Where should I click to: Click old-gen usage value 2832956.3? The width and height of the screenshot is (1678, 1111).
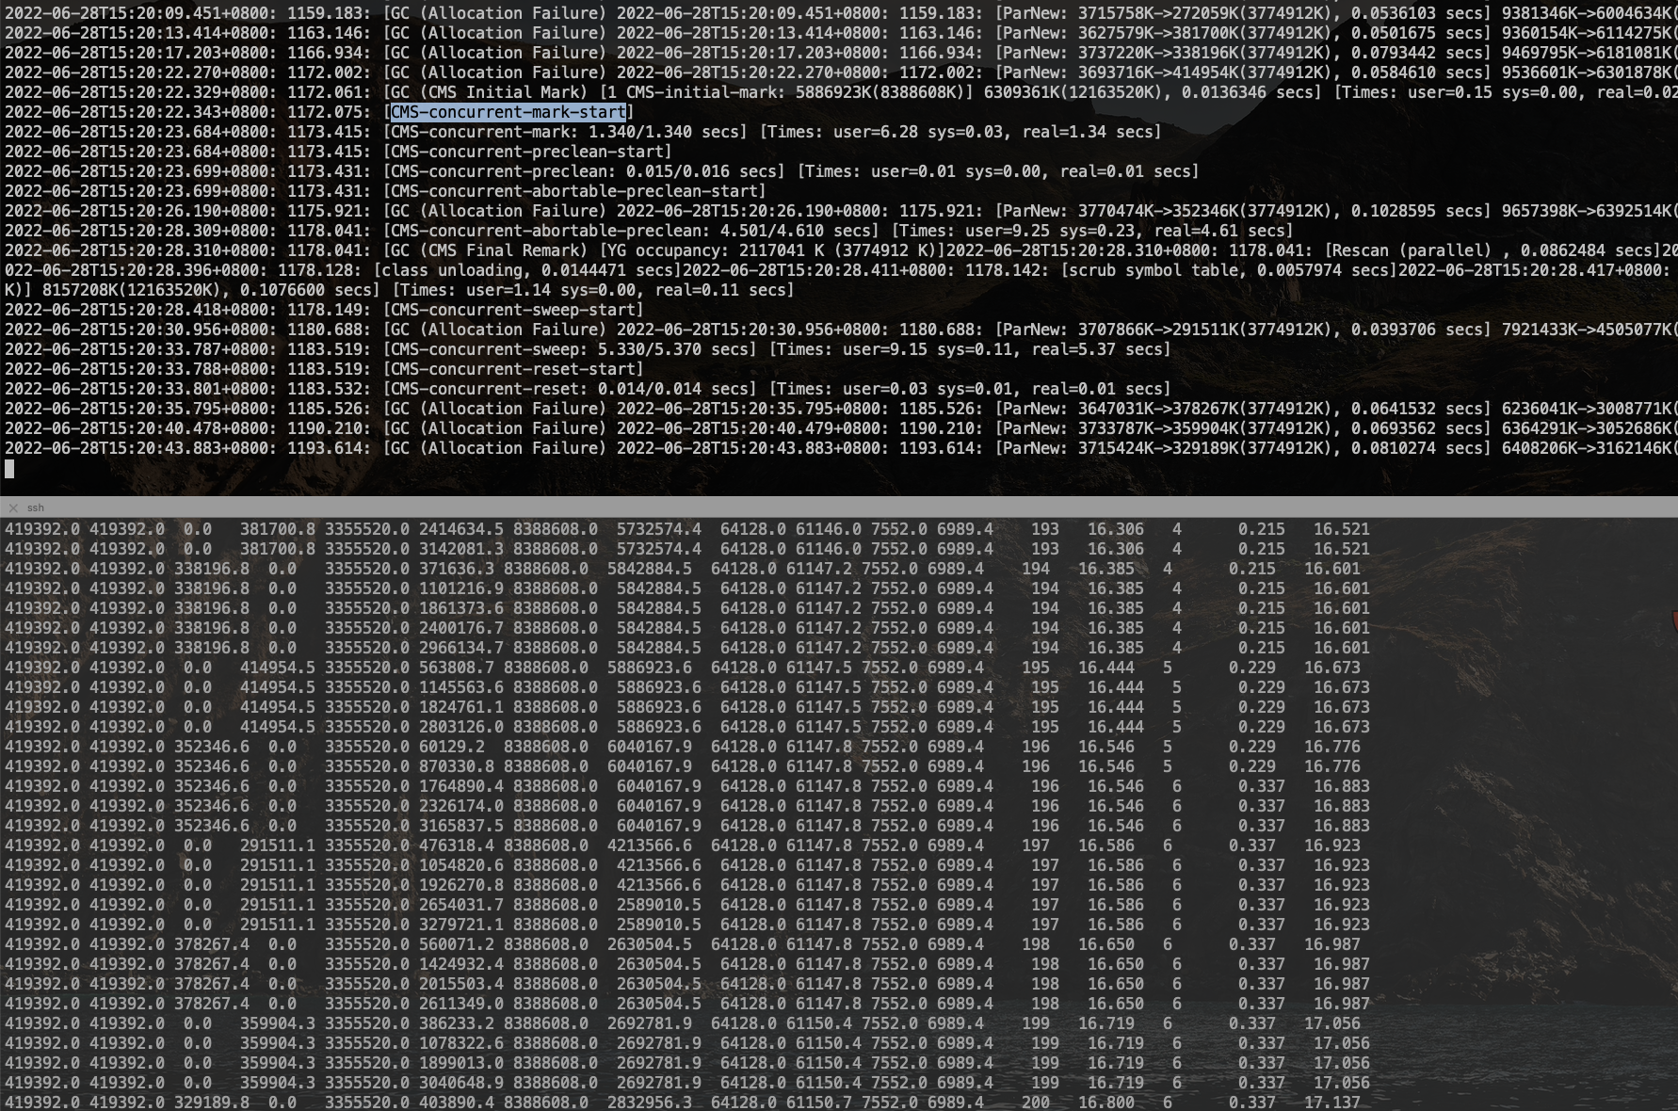click(x=650, y=1102)
